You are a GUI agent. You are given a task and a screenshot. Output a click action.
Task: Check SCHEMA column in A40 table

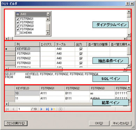(x=18, y=33)
